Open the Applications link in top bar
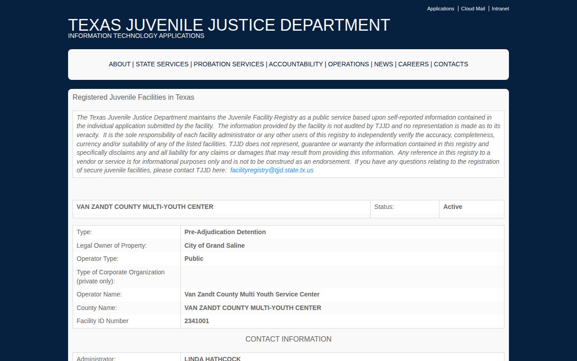Screen dimensions: 577x361 coord(440,9)
